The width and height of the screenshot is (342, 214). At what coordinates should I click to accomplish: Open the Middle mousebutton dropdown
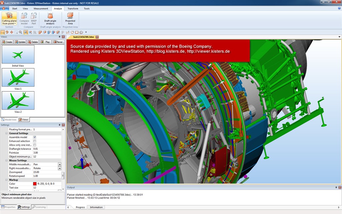click(x=59, y=164)
